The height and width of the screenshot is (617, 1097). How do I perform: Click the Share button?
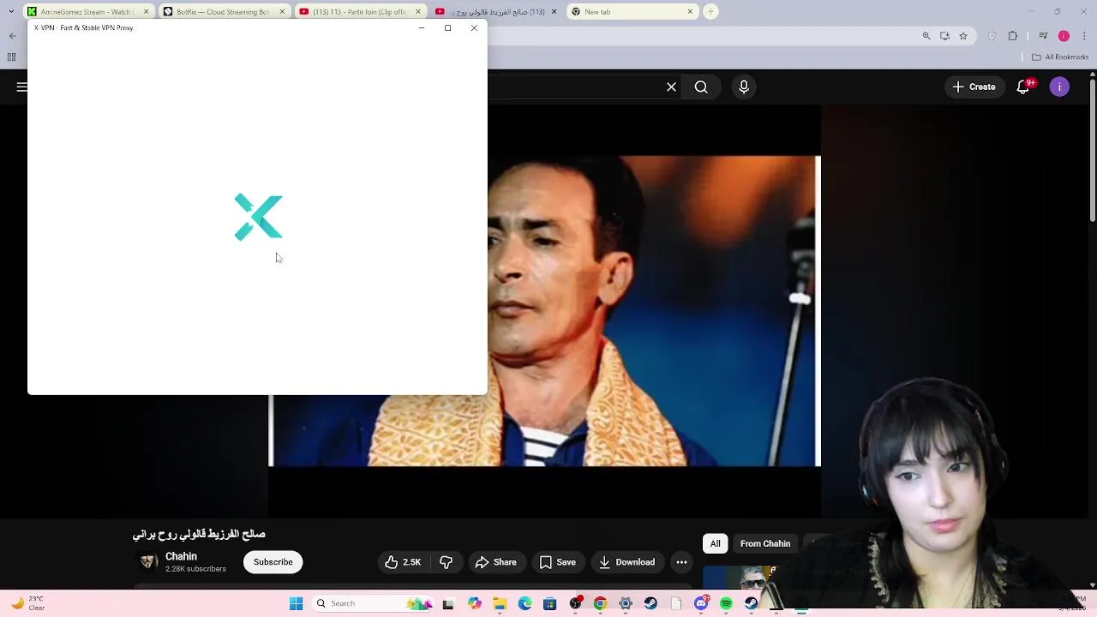coord(496,562)
